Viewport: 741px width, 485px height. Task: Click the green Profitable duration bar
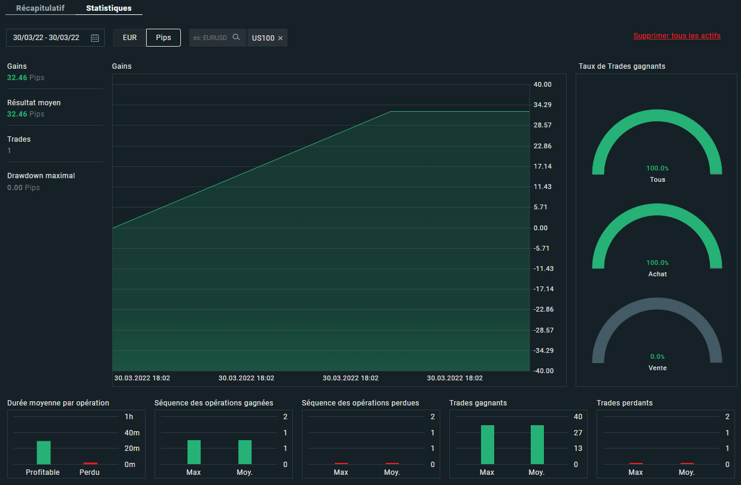click(x=44, y=452)
